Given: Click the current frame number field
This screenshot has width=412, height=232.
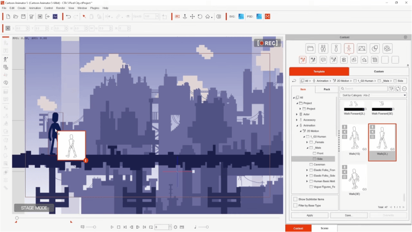Looking at the screenshot, I should point(161,227).
